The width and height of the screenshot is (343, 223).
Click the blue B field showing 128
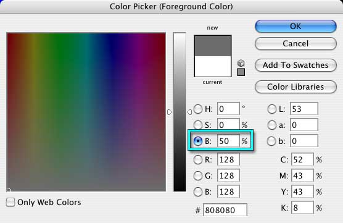(228, 191)
